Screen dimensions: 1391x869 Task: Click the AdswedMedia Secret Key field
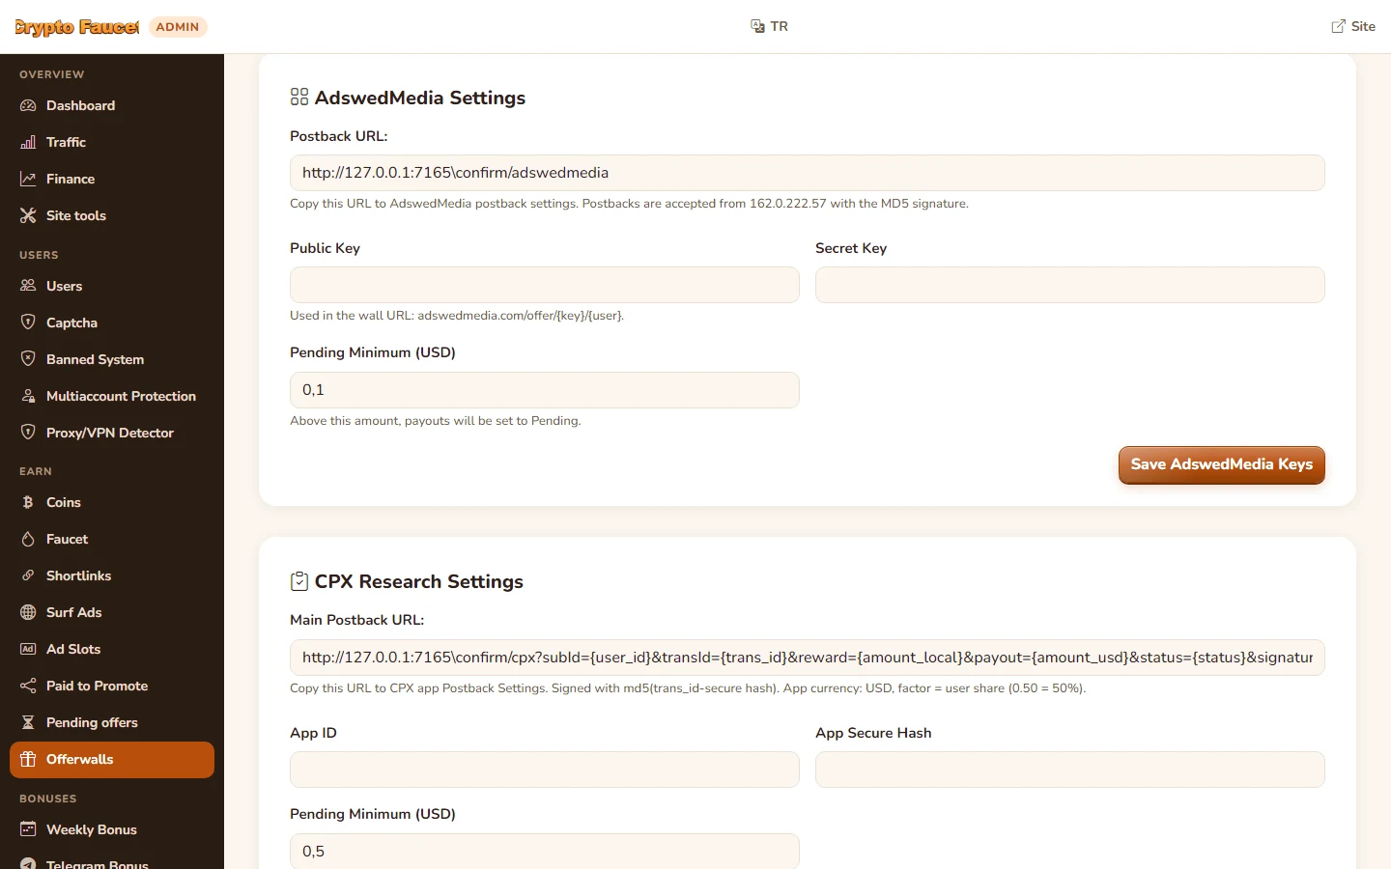1070,285
